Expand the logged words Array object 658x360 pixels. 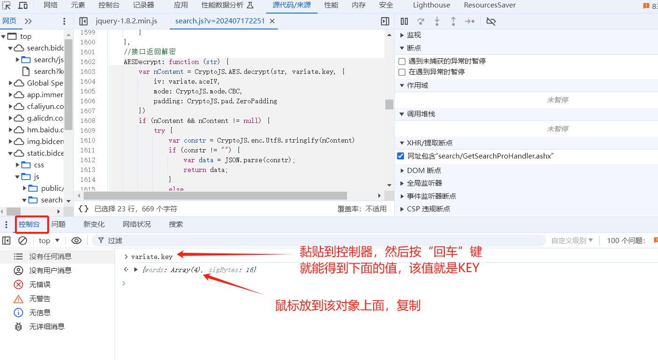136,270
